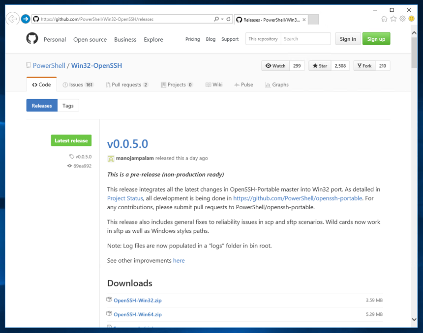Open the v0.0.5.0 tag link in sidebar
This screenshot has height=333, width=423.
tap(83, 157)
